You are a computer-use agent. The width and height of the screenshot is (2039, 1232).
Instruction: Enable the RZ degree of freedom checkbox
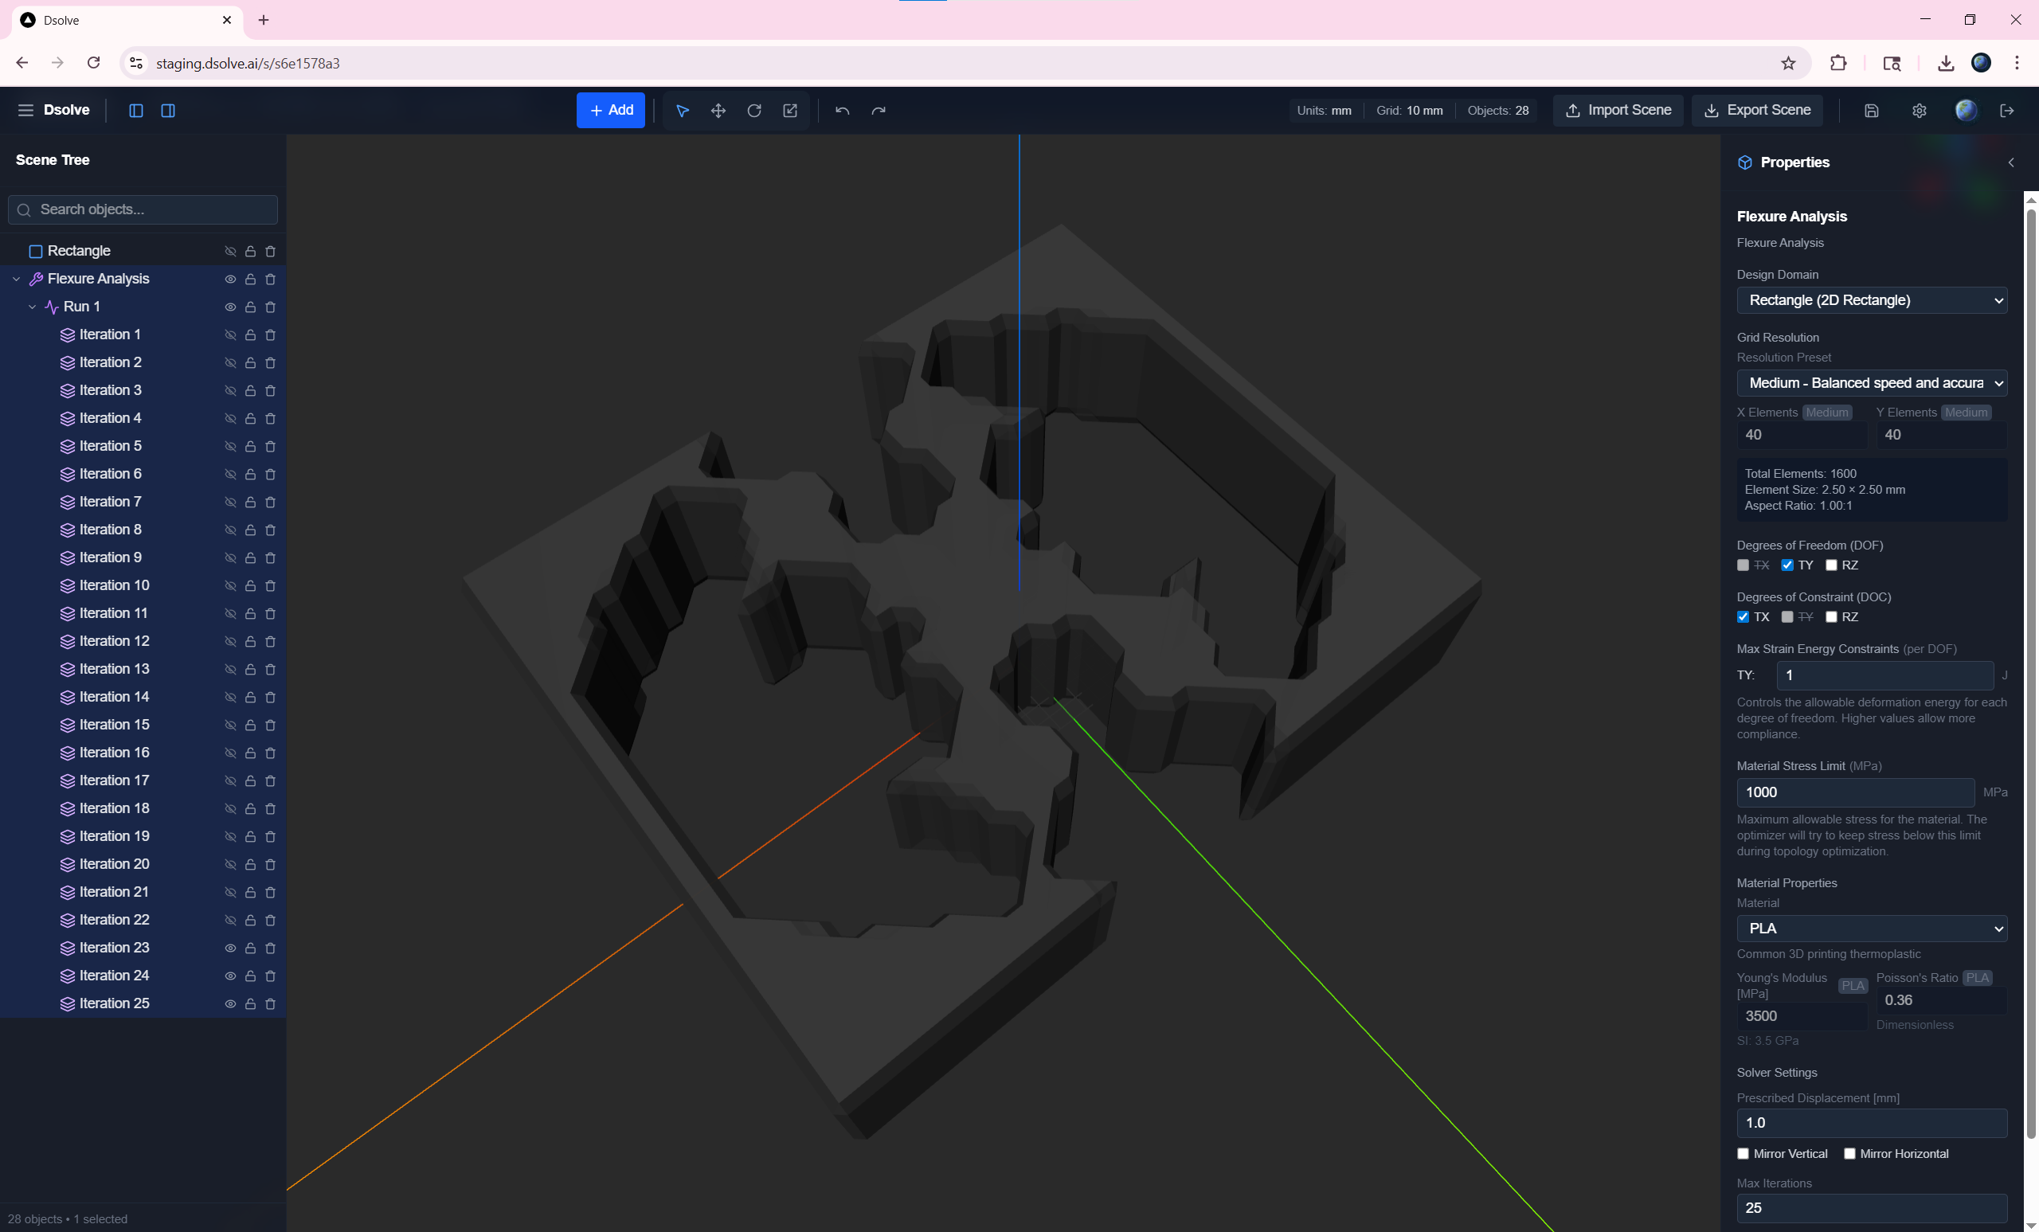1834,565
